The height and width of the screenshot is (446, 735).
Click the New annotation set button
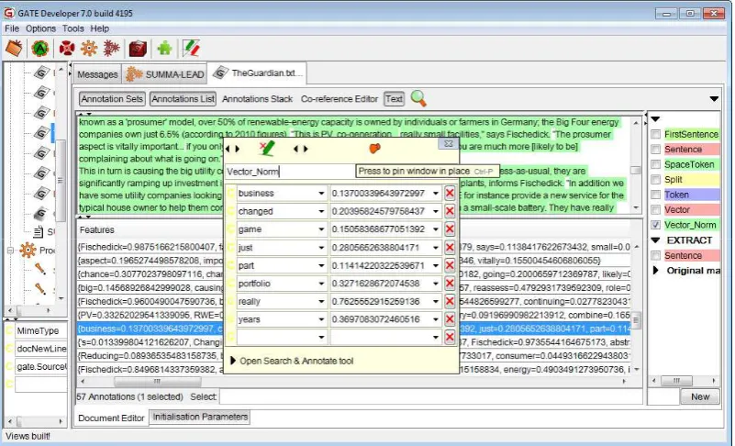[700, 396]
